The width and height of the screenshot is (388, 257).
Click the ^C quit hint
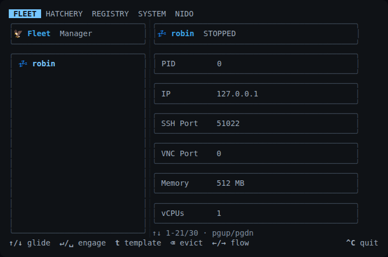pos(362,243)
